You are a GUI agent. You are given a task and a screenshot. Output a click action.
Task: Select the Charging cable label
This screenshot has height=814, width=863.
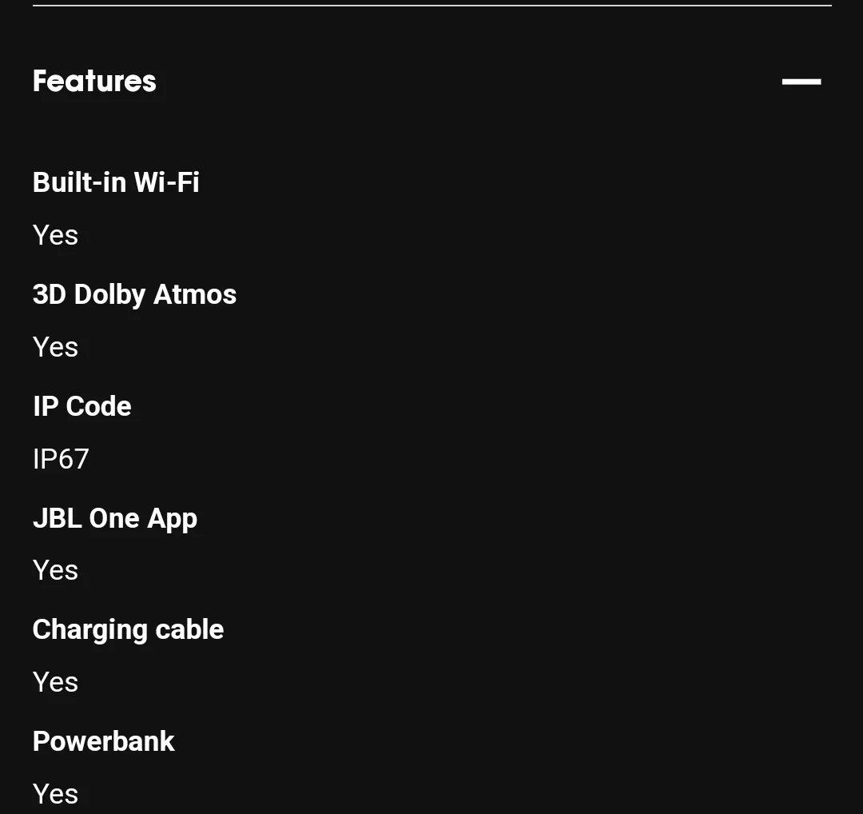pos(128,630)
